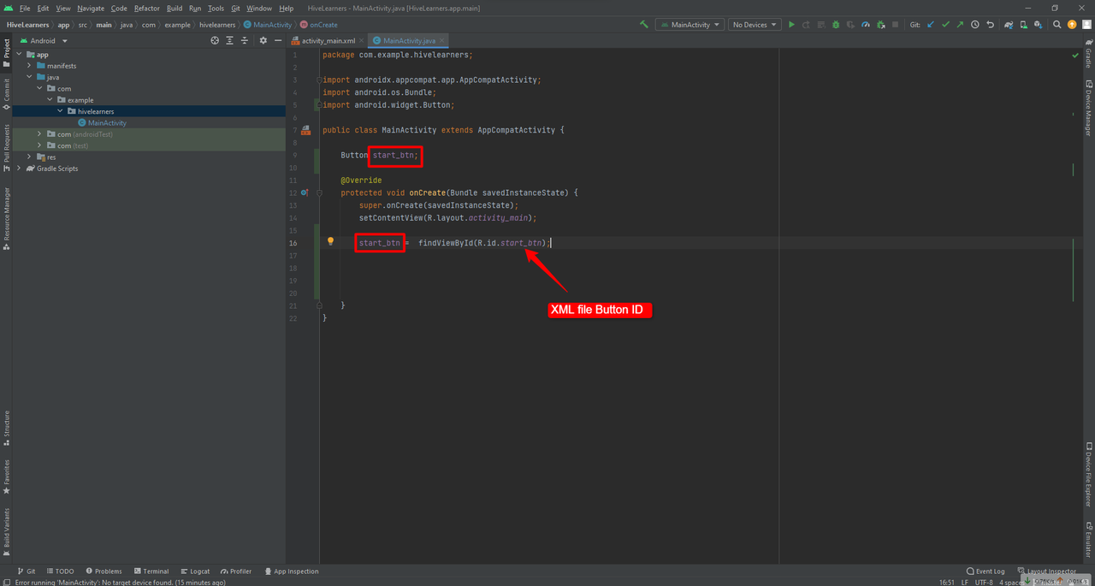1095x586 pixels.
Task: Click the override gutter icon at line 12
Action: click(305, 192)
